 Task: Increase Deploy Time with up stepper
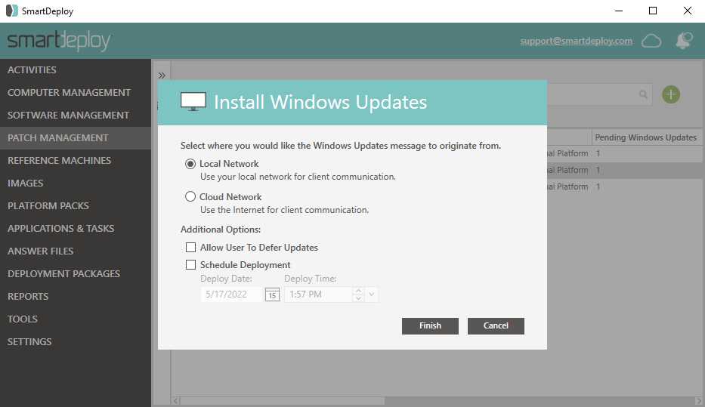pos(358,291)
